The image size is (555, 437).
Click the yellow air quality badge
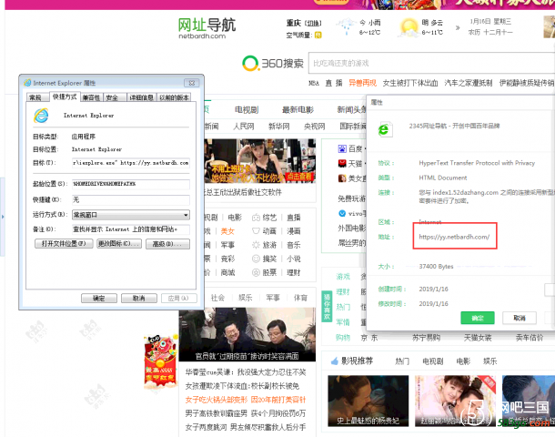point(318,36)
